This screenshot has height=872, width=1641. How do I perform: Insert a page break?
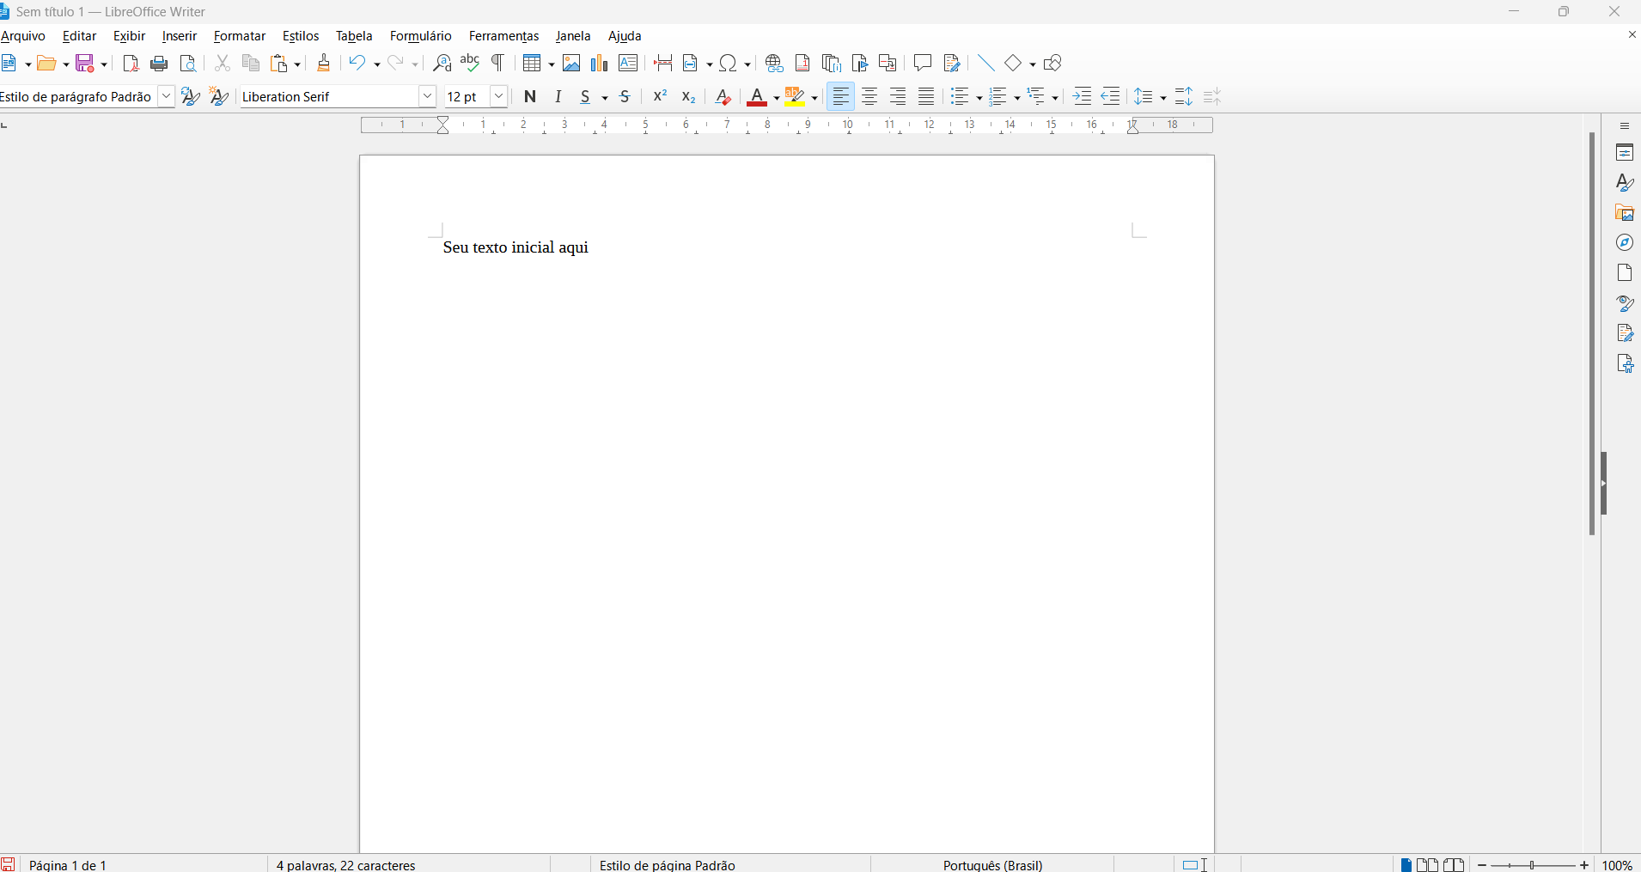coord(663,63)
